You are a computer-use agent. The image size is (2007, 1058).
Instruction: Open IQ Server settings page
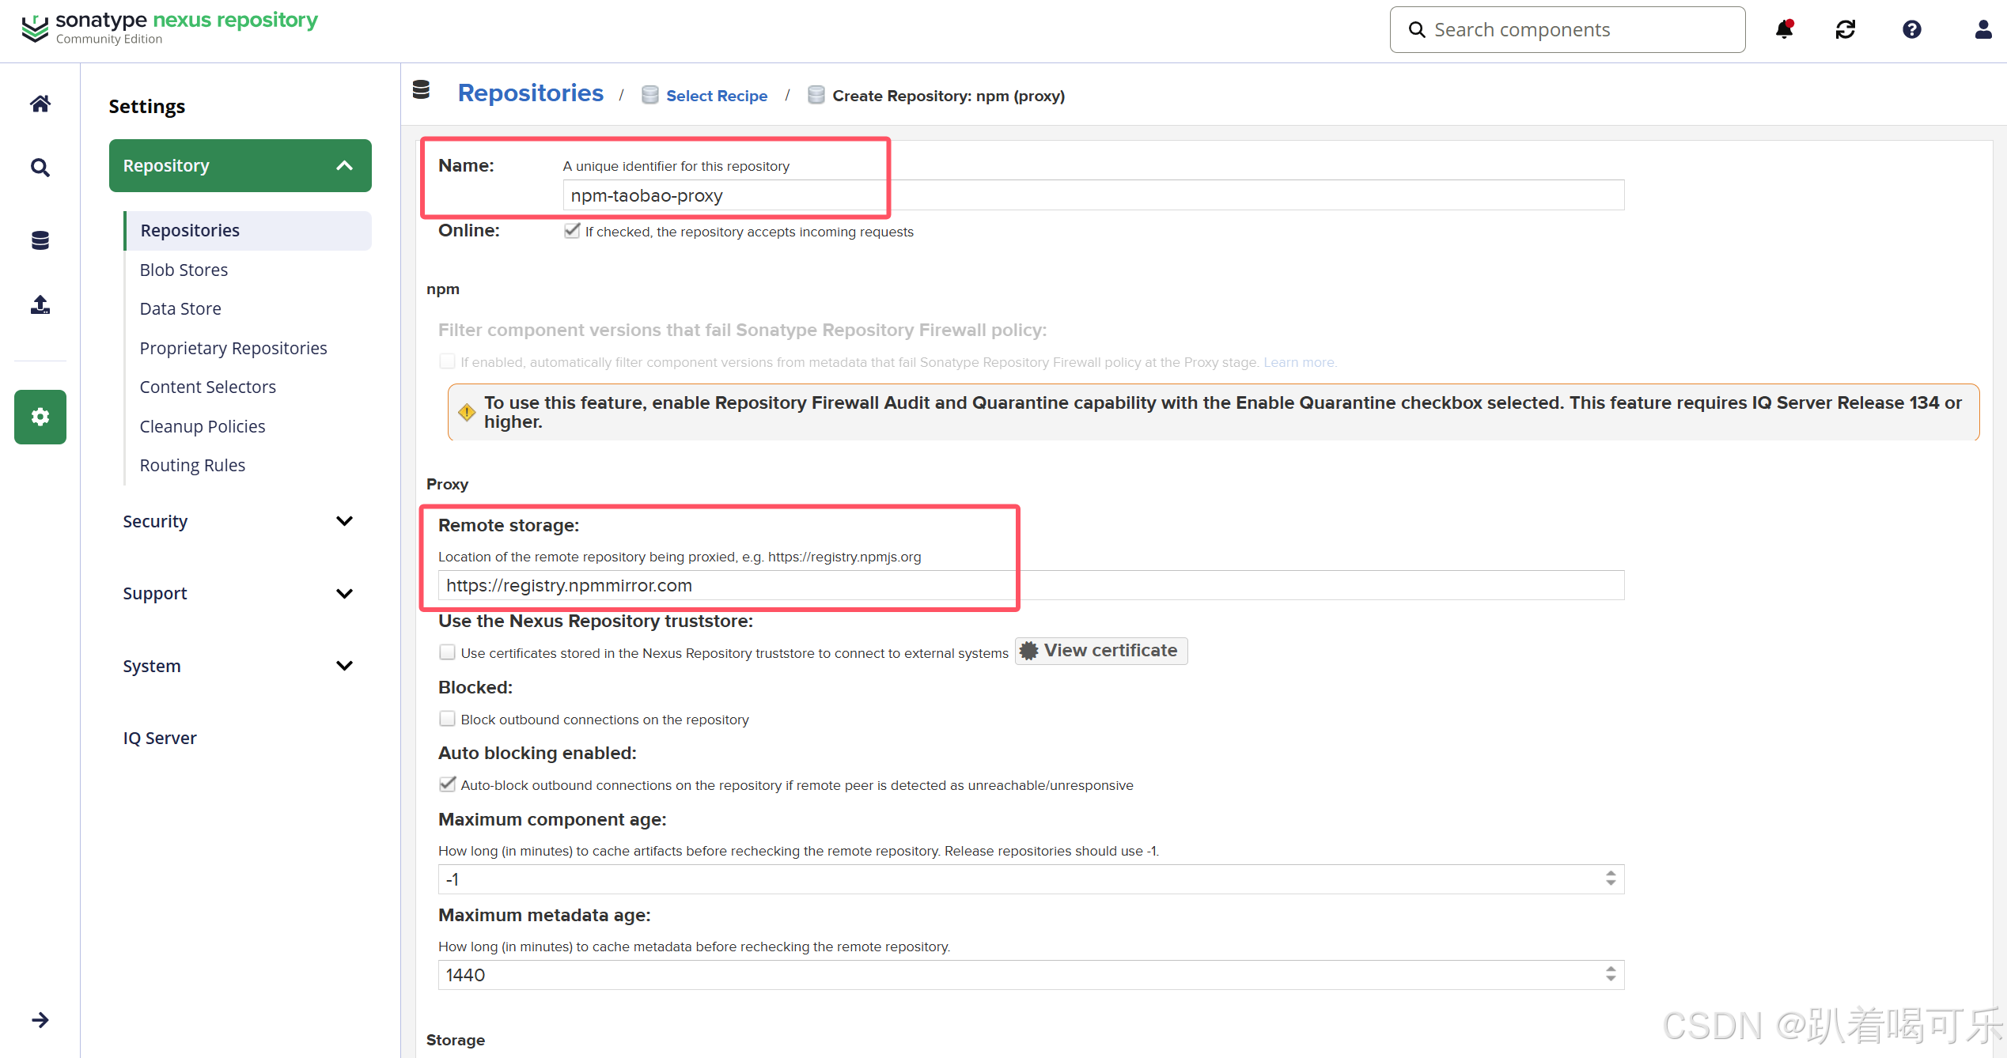pos(160,738)
